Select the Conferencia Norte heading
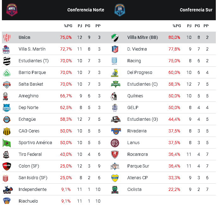The height and width of the screenshot is (208, 219). (x=86, y=10)
